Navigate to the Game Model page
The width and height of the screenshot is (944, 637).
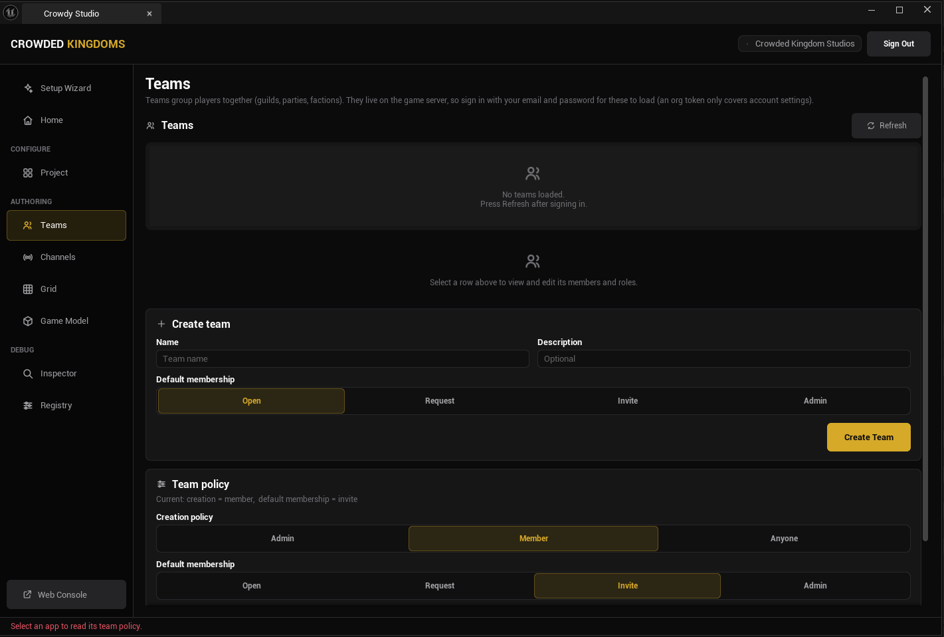[x=66, y=321]
